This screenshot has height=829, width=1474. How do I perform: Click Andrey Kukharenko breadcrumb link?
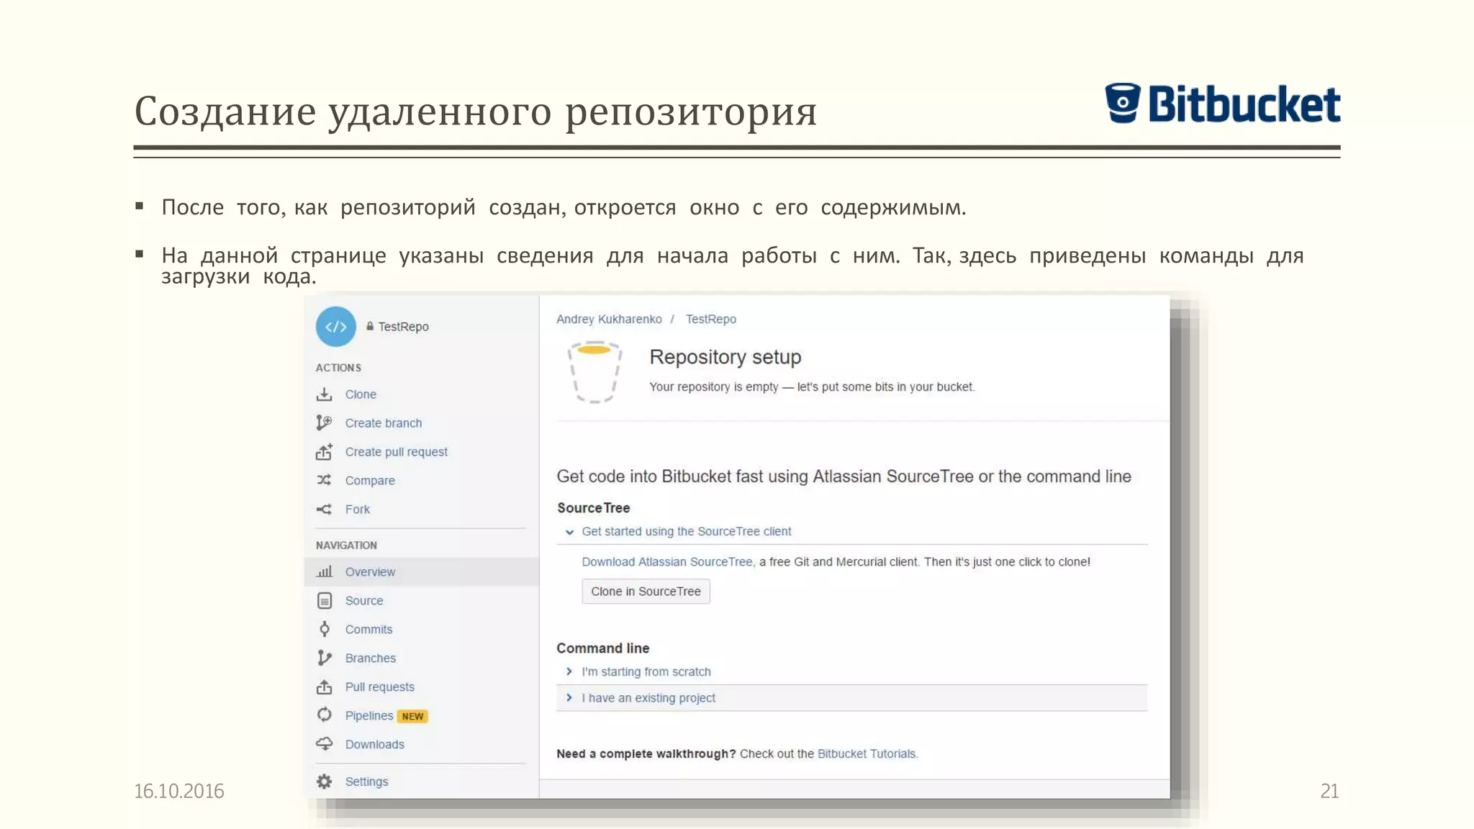(x=609, y=319)
